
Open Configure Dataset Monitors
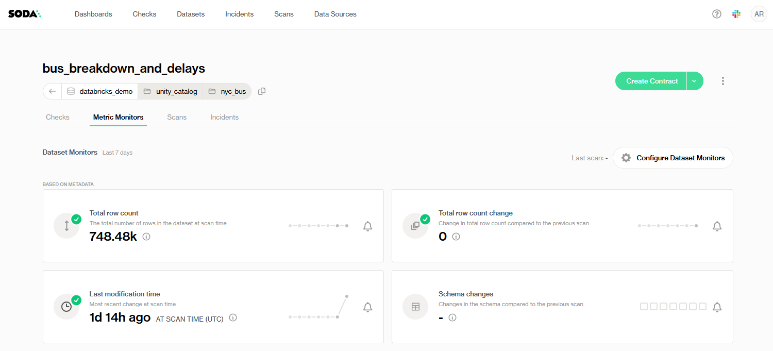coord(673,158)
